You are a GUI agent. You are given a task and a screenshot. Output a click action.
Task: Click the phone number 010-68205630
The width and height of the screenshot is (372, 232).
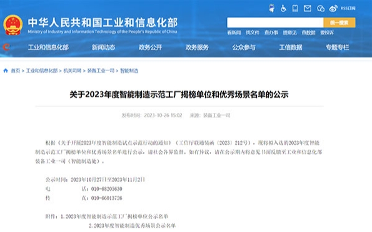pos(106,189)
